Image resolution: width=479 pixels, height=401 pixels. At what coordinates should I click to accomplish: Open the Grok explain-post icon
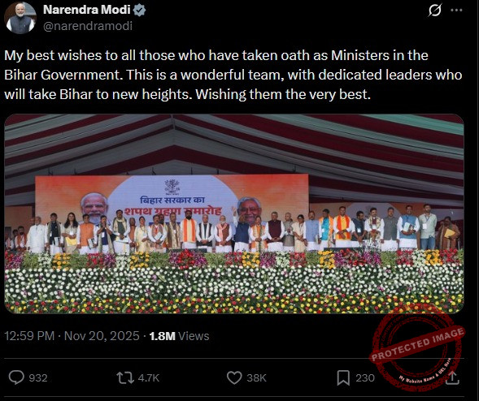434,11
